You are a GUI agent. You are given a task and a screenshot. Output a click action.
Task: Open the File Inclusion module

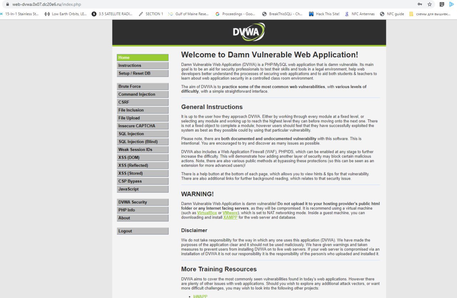coord(142,110)
